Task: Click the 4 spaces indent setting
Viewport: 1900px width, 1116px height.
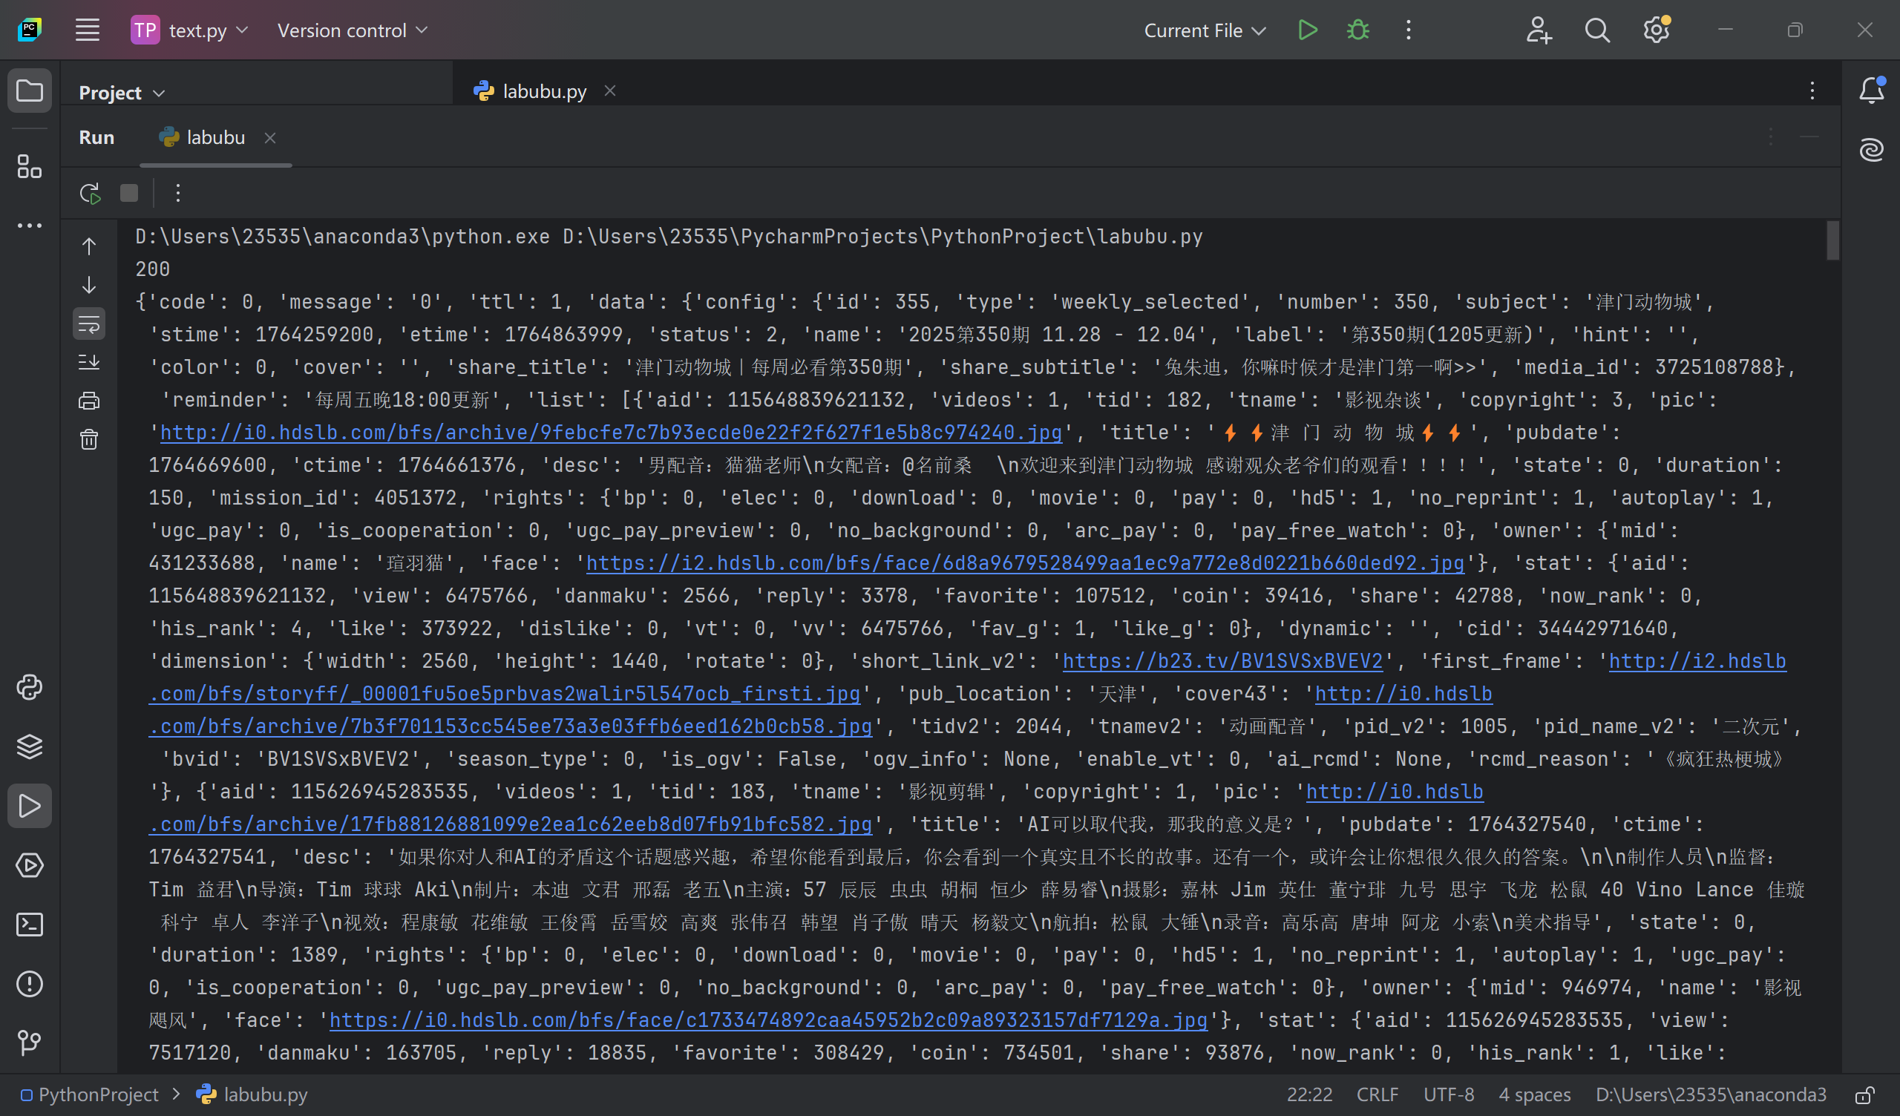Action: tap(1533, 1094)
